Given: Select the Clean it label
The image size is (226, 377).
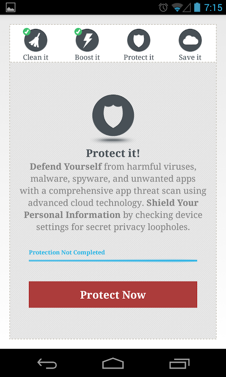Looking at the screenshot, I should point(36,57).
